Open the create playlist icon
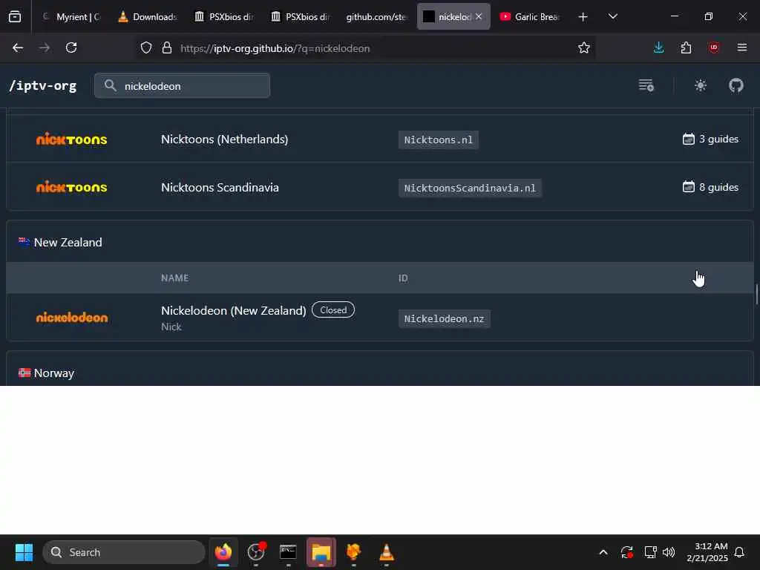The width and height of the screenshot is (760, 570). [x=646, y=86]
